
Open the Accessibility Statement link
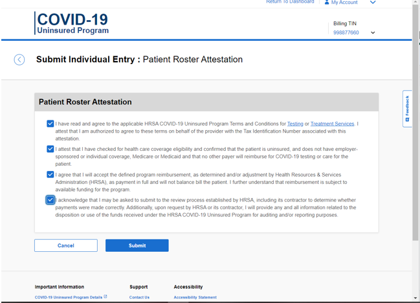(195, 297)
